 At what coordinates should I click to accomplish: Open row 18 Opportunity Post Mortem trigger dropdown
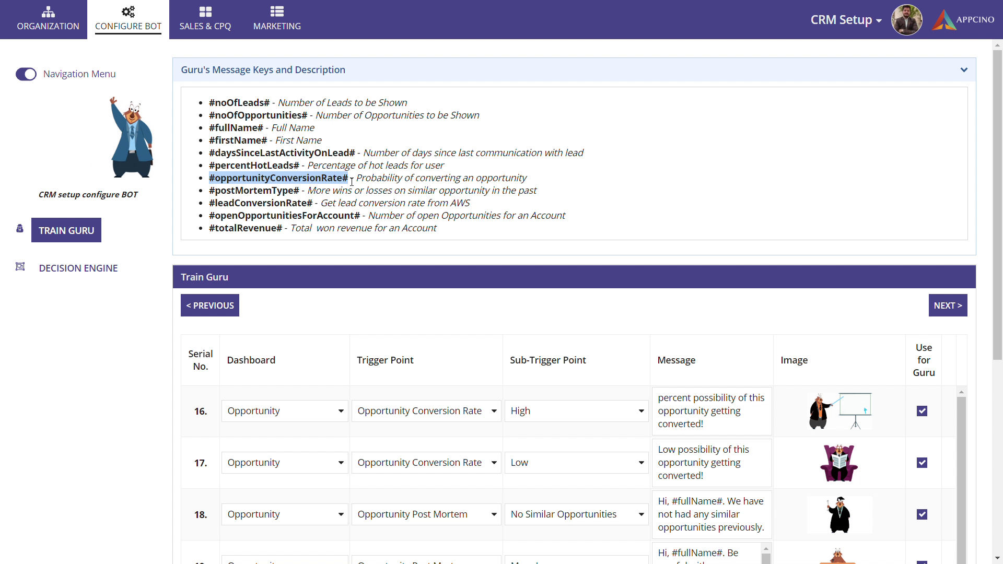point(426,514)
